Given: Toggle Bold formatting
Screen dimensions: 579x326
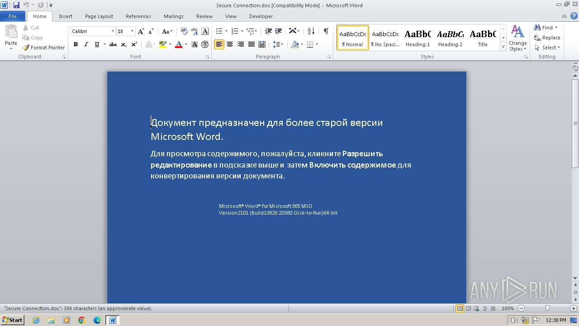Looking at the screenshot, I should coord(76,44).
